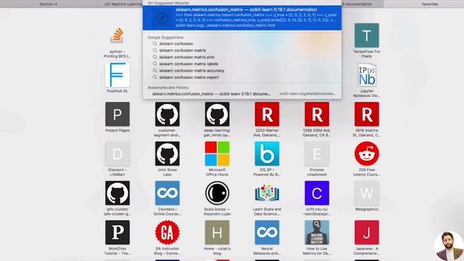Open the Scala books Alejandro Lujan favorite
The height and width of the screenshot is (261, 464).
pyautogui.click(x=217, y=193)
